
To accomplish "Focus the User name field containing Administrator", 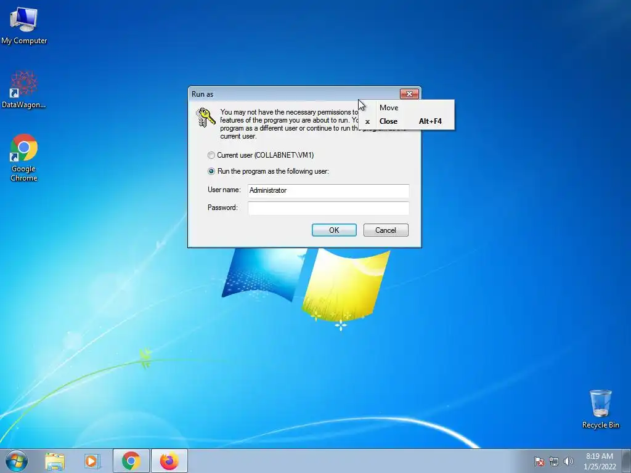I will click(328, 190).
